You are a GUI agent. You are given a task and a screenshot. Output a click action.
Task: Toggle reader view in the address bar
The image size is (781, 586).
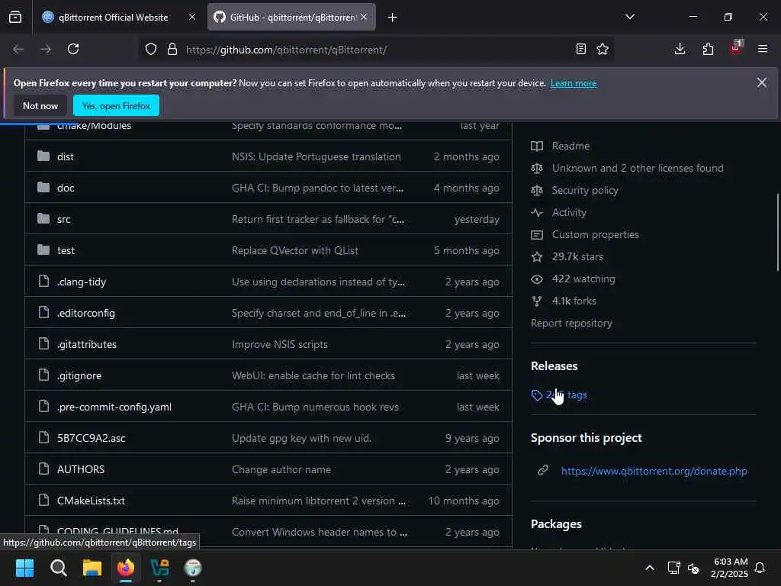pyautogui.click(x=580, y=49)
